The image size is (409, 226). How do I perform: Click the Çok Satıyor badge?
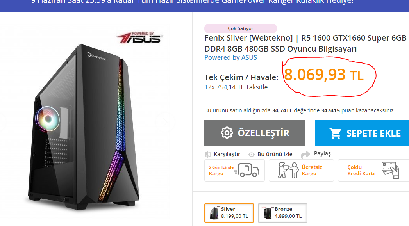pyautogui.click(x=241, y=28)
